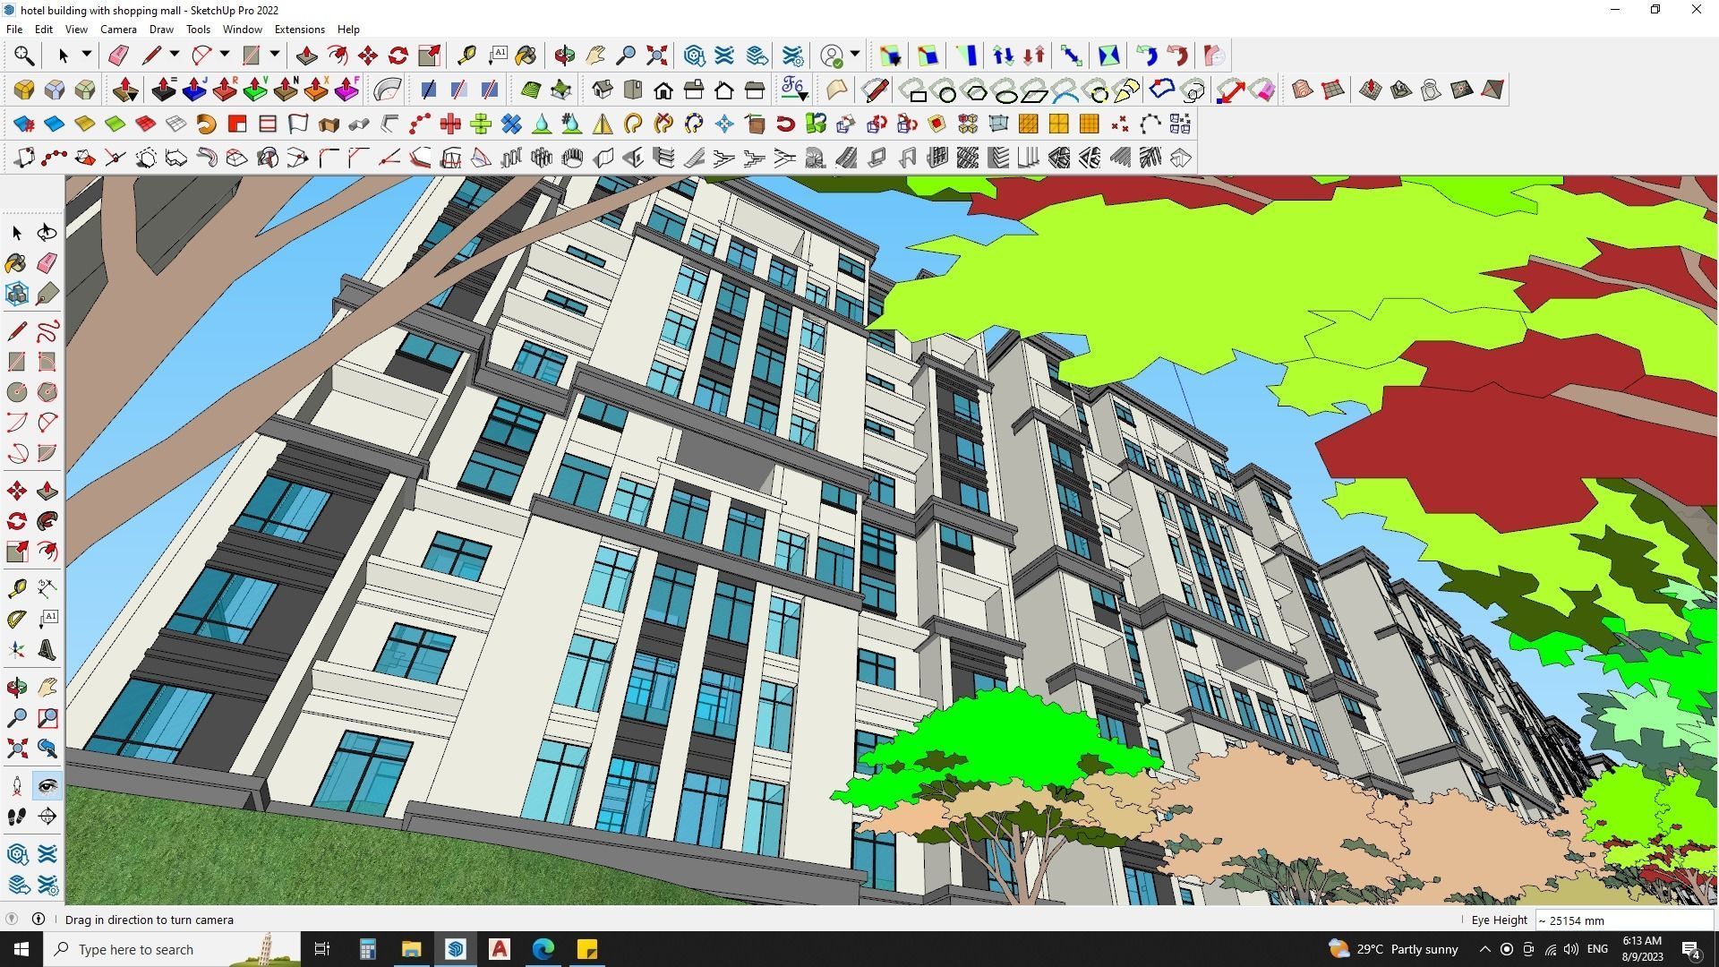Open the '29°C Partly sunny' weather widget

(1393, 949)
